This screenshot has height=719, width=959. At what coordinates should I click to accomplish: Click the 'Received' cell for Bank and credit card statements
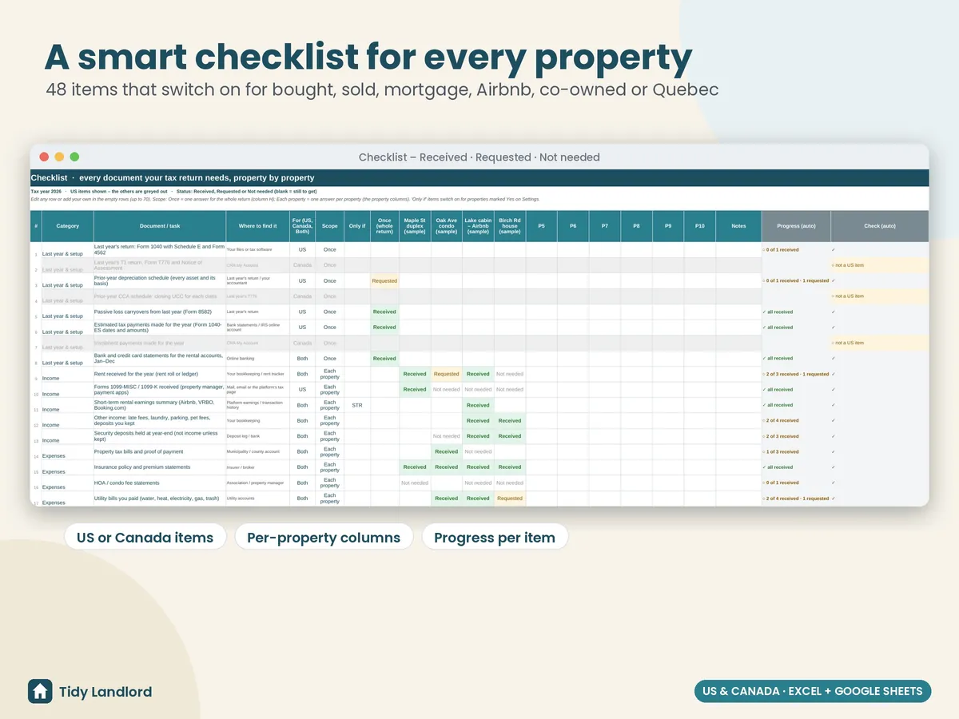click(x=384, y=359)
